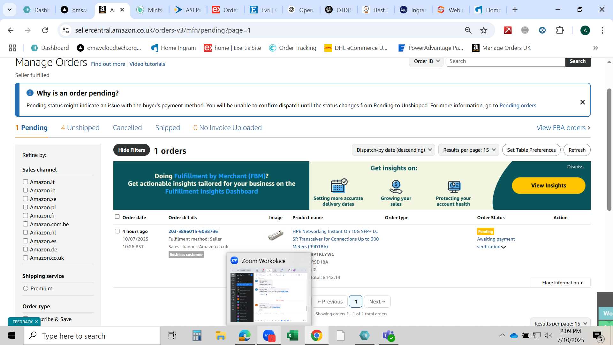The height and width of the screenshot is (345, 613).
Task: Open the Chrome profile avatar A
Action: tap(585, 30)
